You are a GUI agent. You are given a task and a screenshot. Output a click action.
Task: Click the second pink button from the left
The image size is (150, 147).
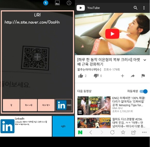(29, 105)
